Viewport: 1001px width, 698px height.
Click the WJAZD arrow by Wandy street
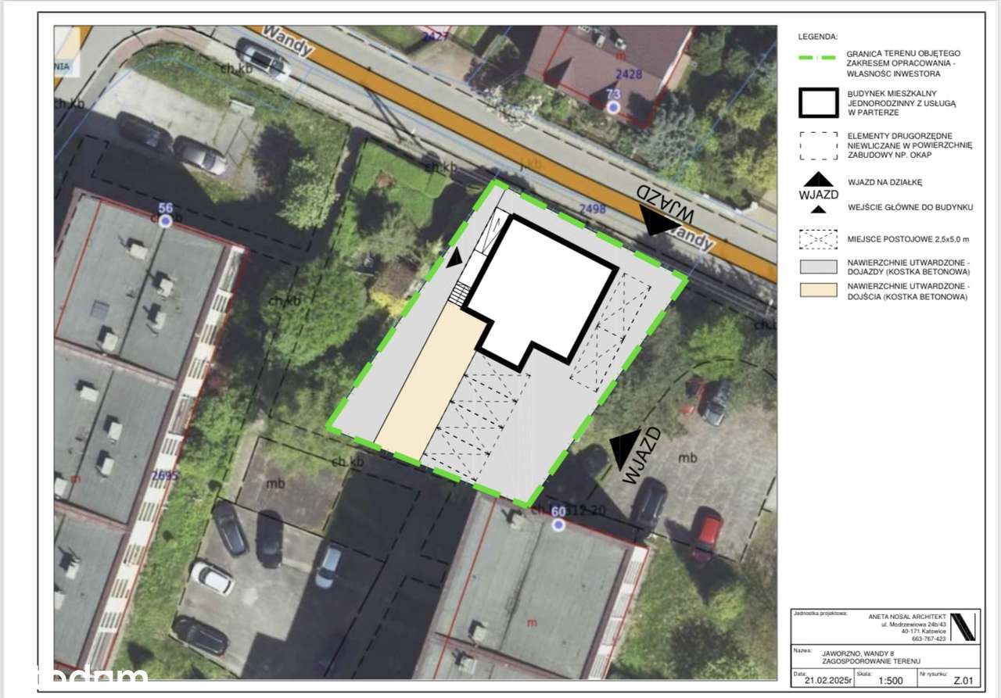click(x=657, y=223)
